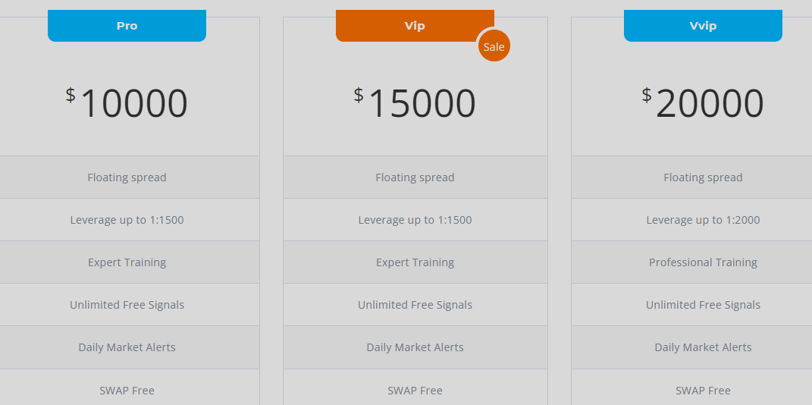Click Floating spread in Pro column
The image size is (812, 405).
pyautogui.click(x=127, y=177)
